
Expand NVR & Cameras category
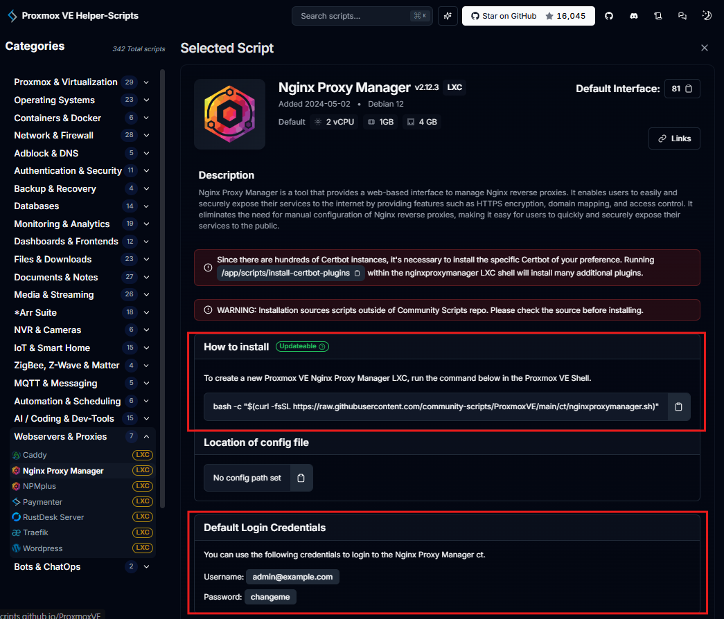82,330
